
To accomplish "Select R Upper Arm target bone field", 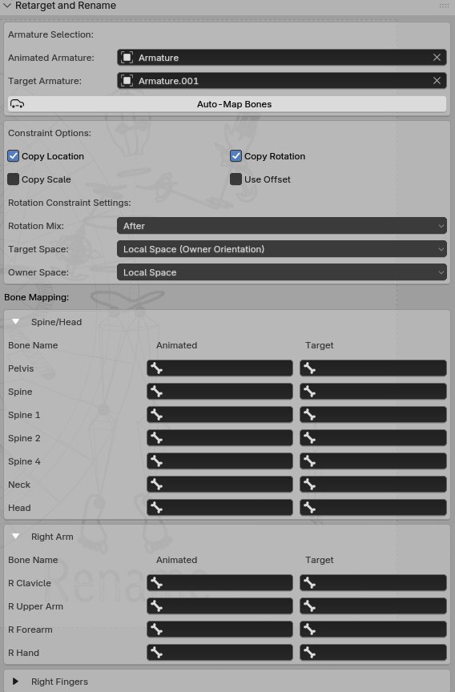I will pyautogui.click(x=373, y=606).
